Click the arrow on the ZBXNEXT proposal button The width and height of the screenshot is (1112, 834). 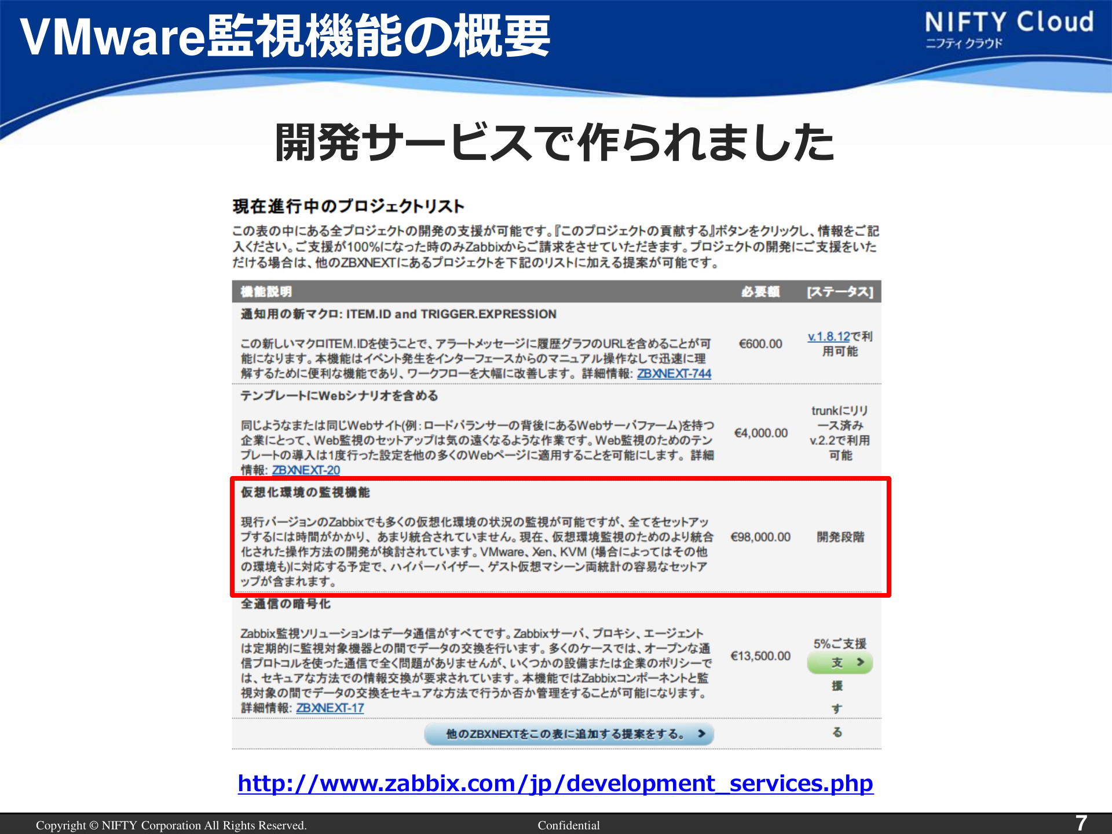(701, 734)
